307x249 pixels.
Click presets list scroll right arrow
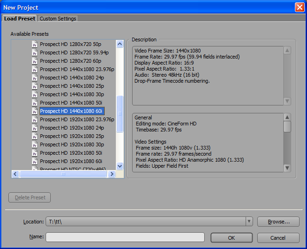click(x=112, y=174)
